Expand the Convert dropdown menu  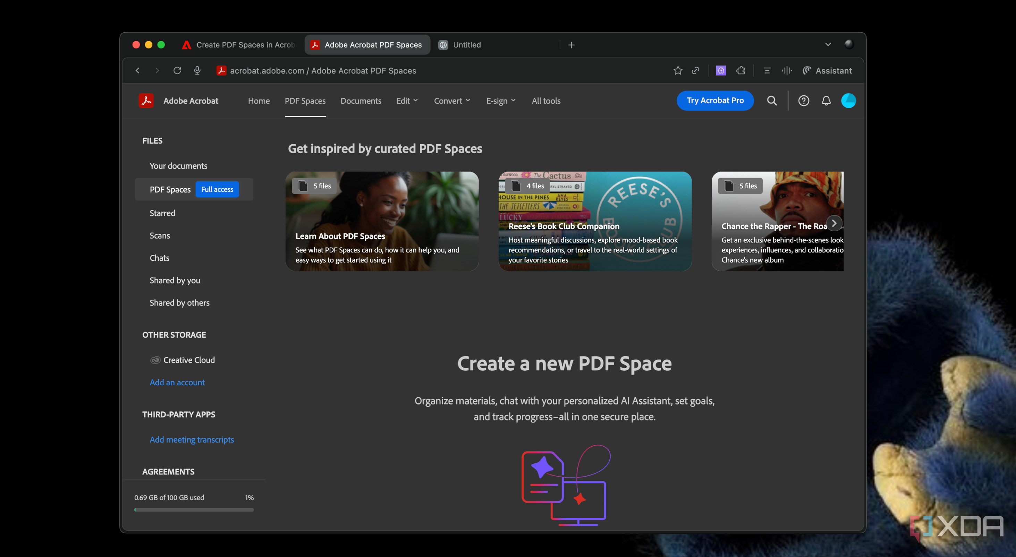452,101
